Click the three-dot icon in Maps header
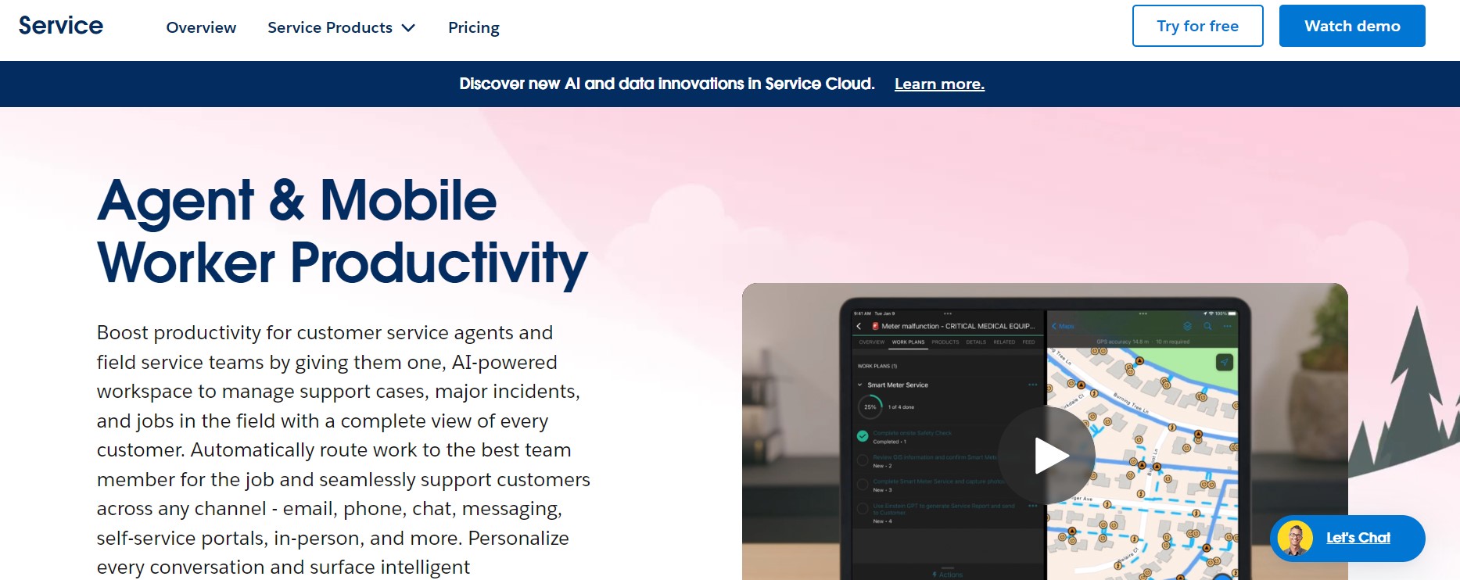 1227,326
